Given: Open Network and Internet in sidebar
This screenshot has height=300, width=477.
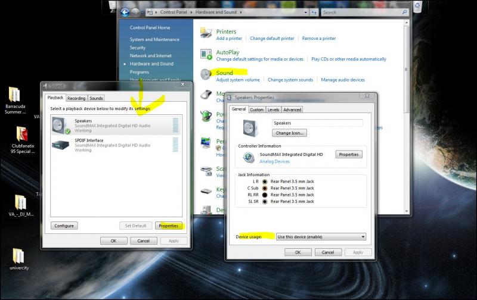Looking at the screenshot, I should pyautogui.click(x=151, y=56).
